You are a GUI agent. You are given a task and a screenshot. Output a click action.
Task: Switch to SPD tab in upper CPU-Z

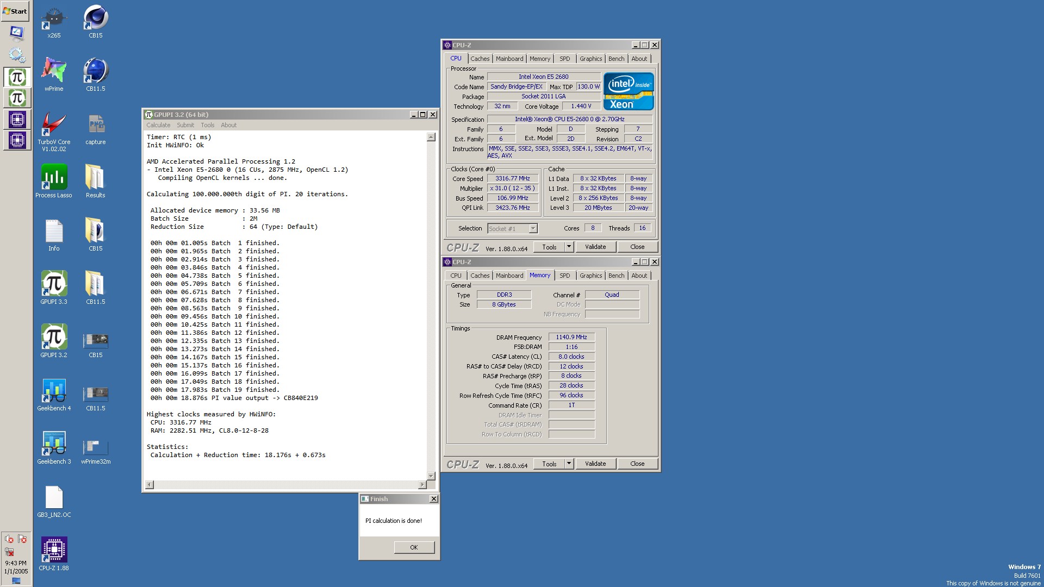565,59
